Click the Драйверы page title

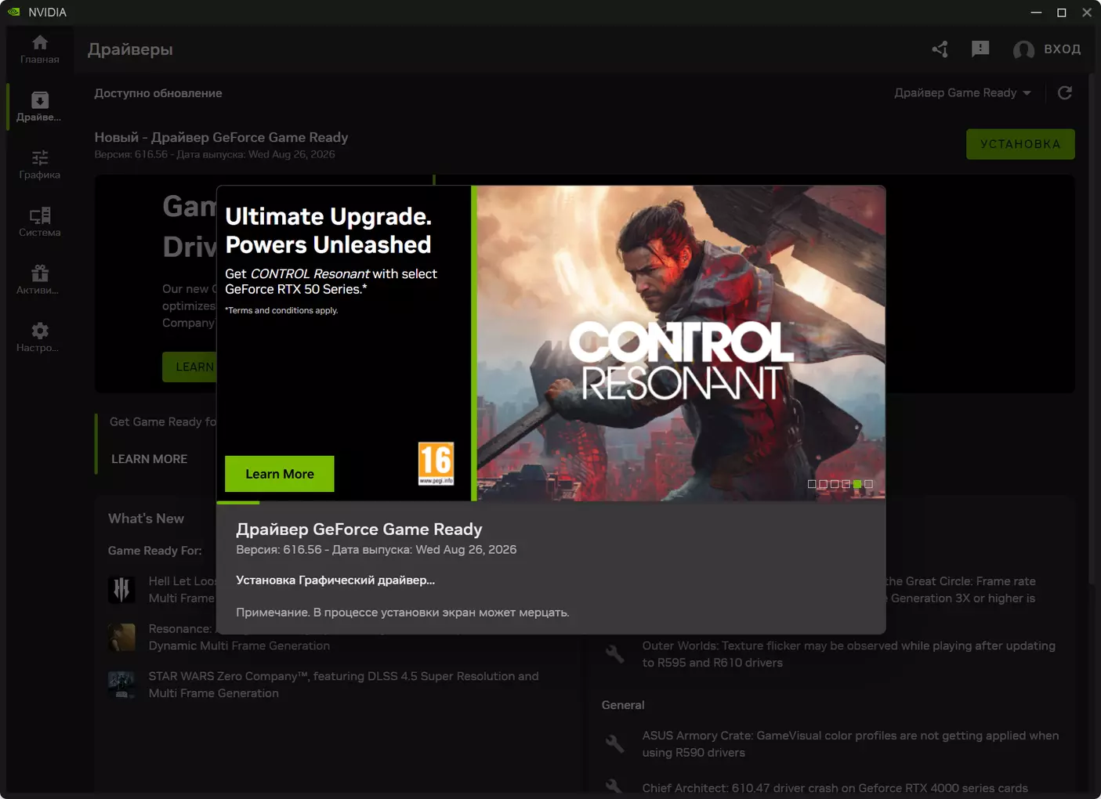pos(130,49)
